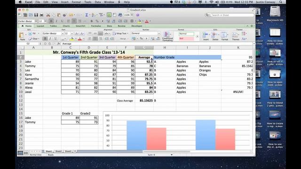Viewport: 301px width, 169px height.
Task: Click Conditional Formatting button
Action: click(x=167, y=37)
